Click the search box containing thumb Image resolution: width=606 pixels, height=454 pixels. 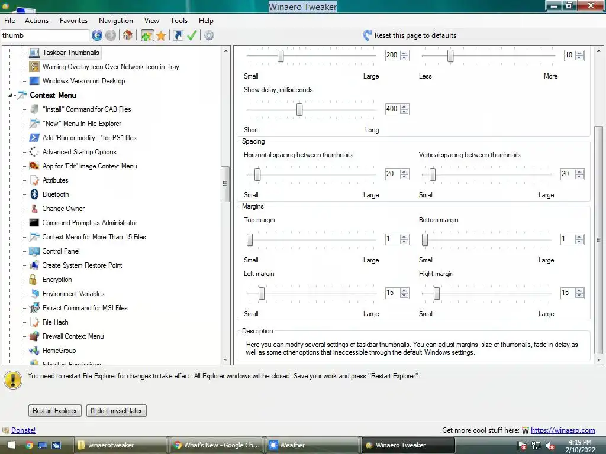(x=45, y=35)
